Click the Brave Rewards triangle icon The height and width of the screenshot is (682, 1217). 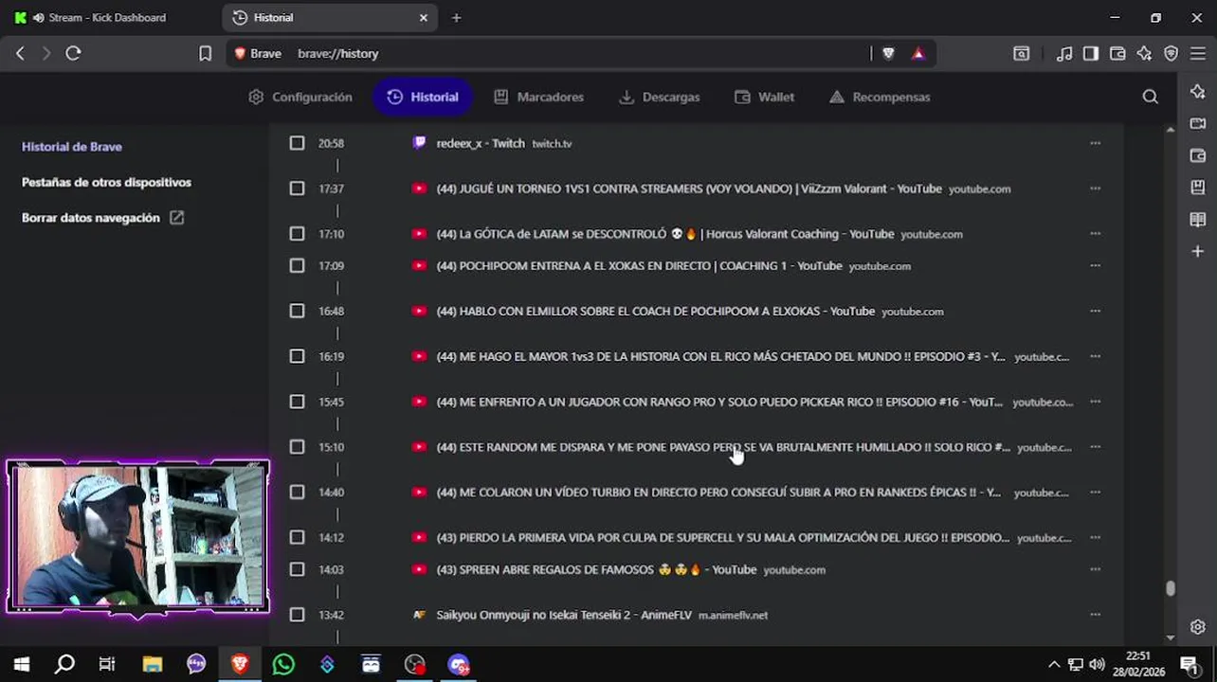917,54
